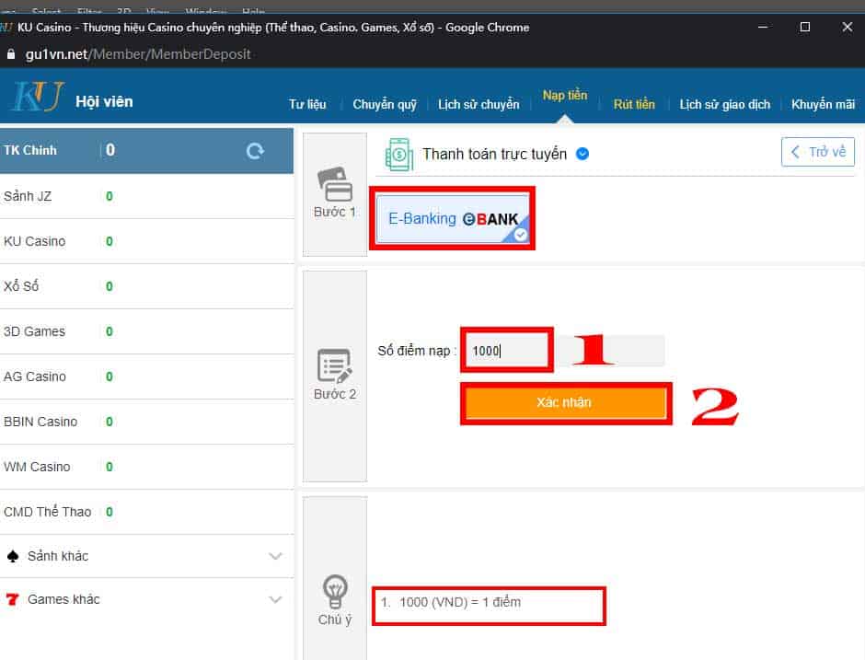Select the 3D Games row
Screen dimensions: 865x660
click(x=146, y=331)
